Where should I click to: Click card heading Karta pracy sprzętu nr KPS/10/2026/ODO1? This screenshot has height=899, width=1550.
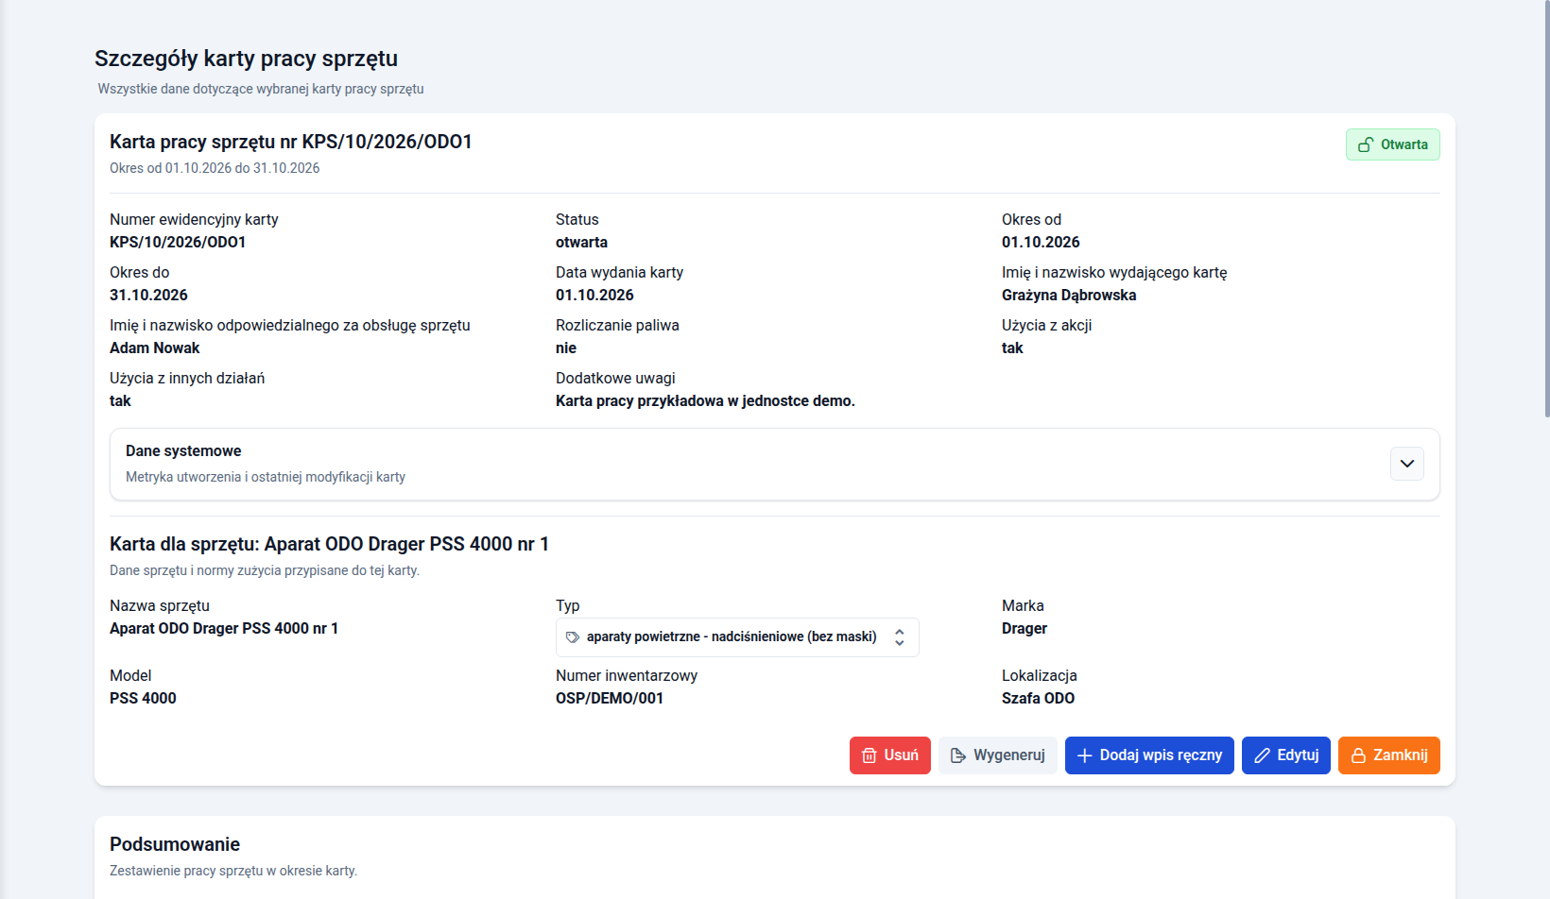click(x=291, y=142)
